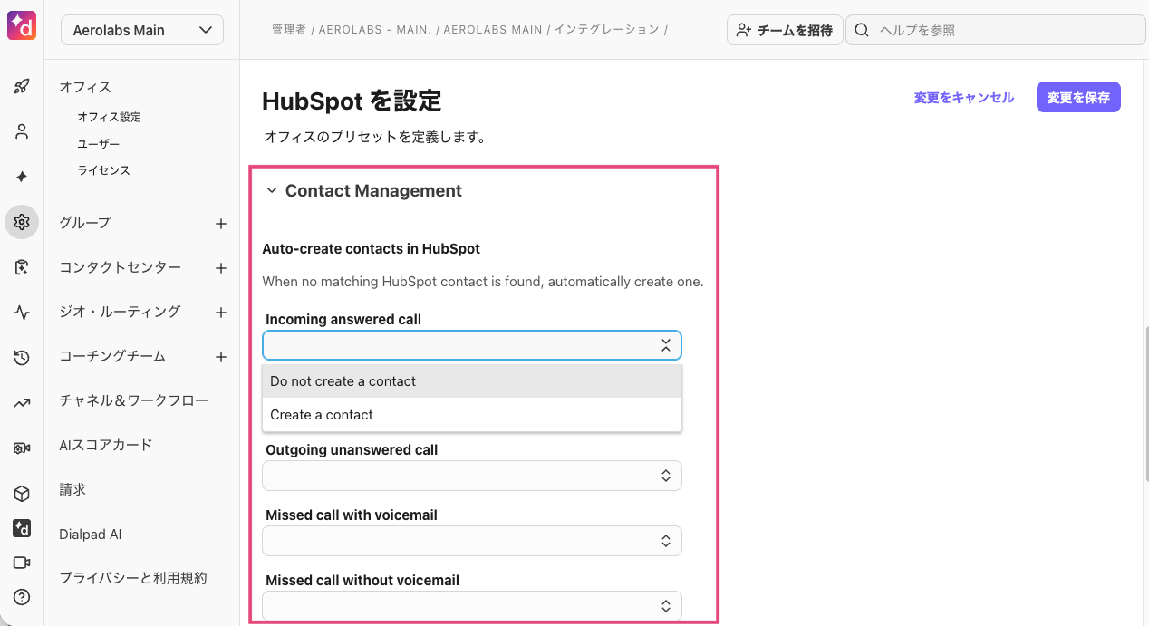The width and height of the screenshot is (1149, 626).
Task: Open Dialpad AI settings
Action: click(x=91, y=535)
